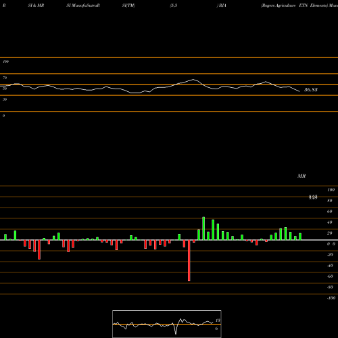Viewport: 338px width, 338px height.
Task: Open the mini line chart thumbnail at bottom
Action: tap(167, 324)
